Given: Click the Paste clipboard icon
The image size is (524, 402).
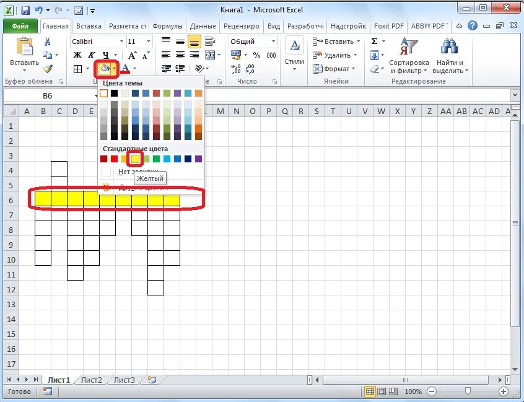Looking at the screenshot, I should point(24,47).
